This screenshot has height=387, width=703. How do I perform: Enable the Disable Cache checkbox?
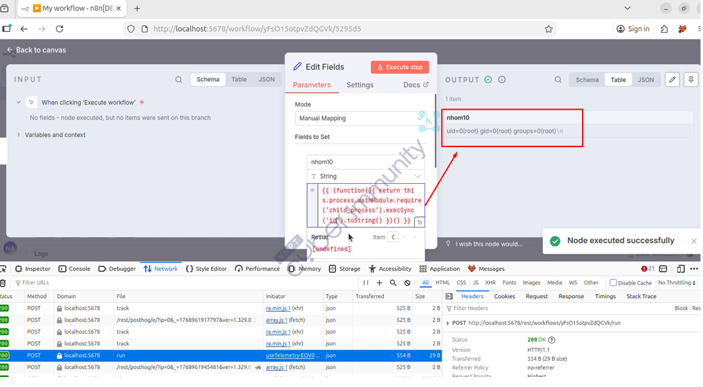click(613, 283)
